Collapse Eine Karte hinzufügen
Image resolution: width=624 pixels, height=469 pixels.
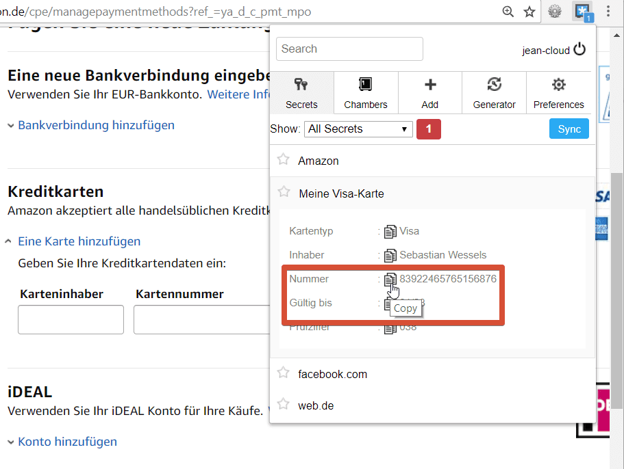pyautogui.click(x=79, y=241)
